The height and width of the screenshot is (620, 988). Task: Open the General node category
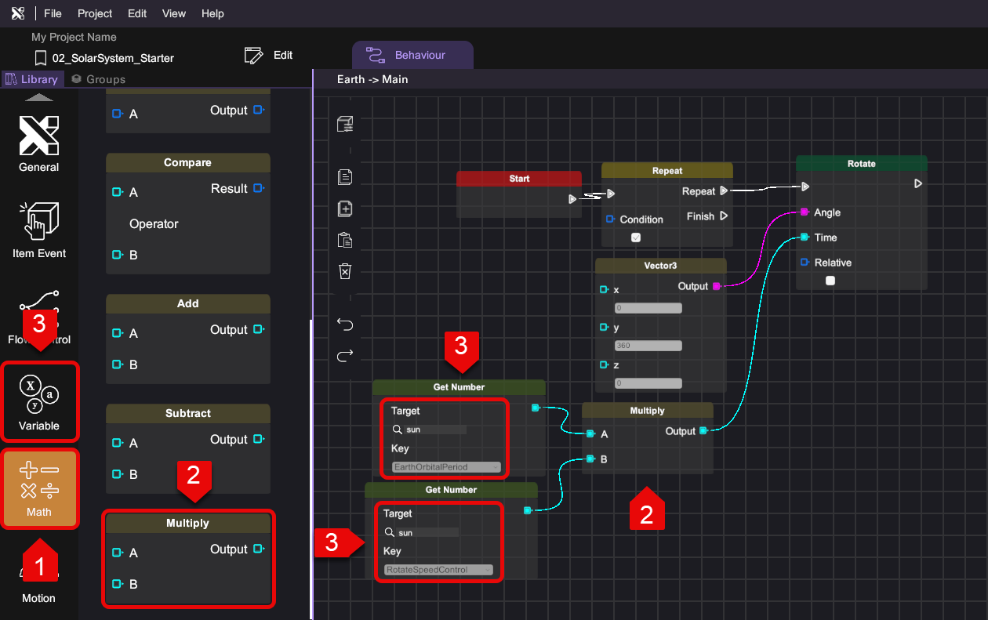pos(39,144)
